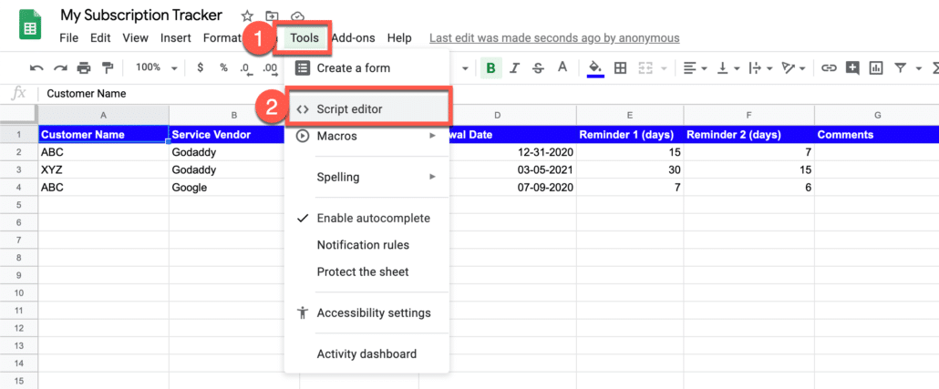Open the Insert menu

click(175, 37)
